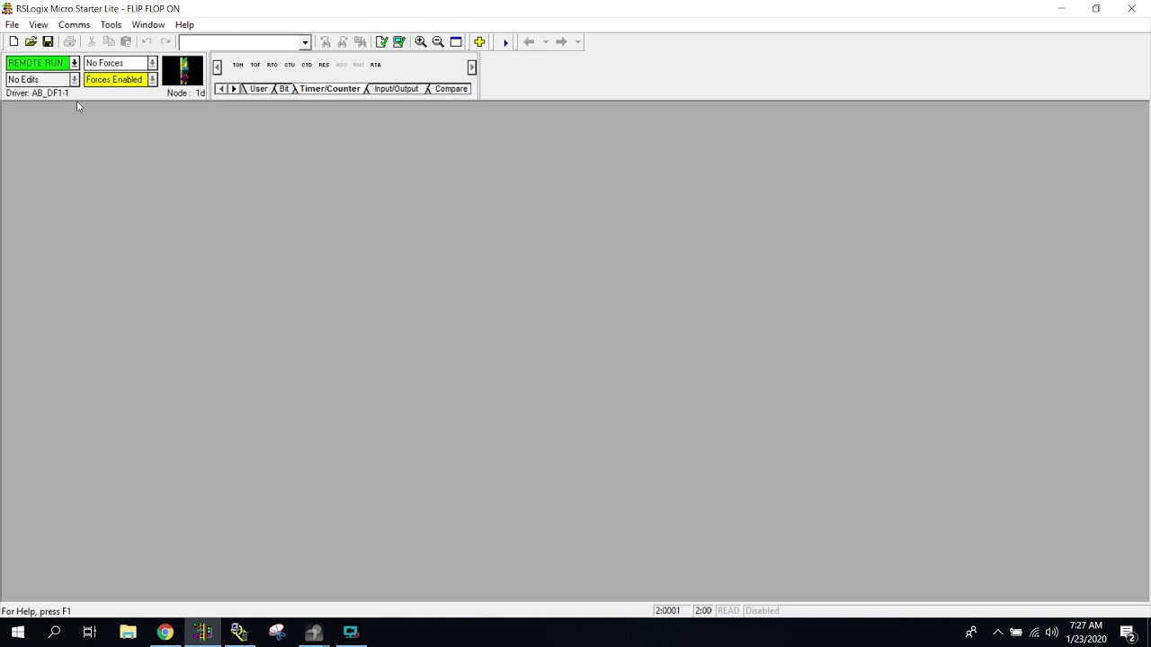Open Task View on taskbar
The image size is (1151, 647).
click(x=90, y=632)
